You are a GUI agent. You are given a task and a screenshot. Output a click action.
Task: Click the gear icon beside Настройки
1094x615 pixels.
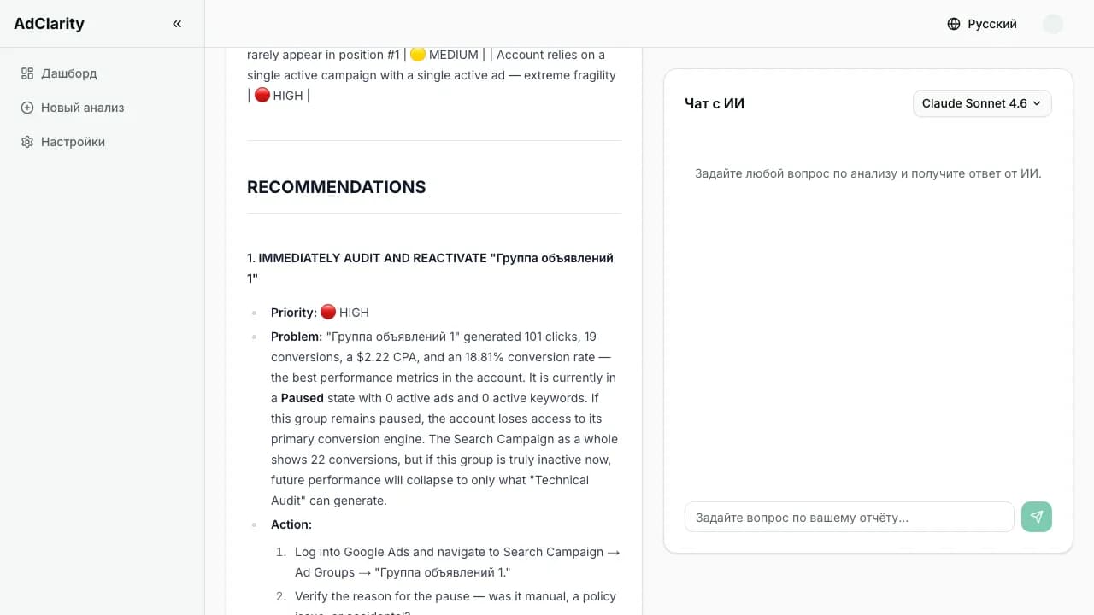pyautogui.click(x=27, y=142)
